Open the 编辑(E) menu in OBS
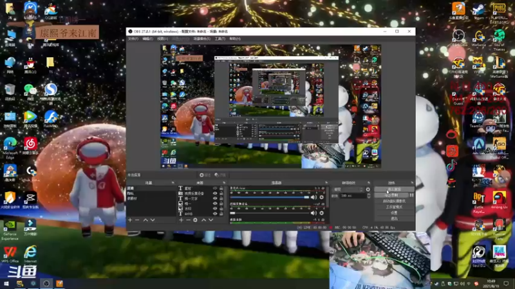Screen dimensions: 515x289 (x=147, y=39)
